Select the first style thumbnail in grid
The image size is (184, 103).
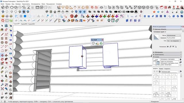[x=156, y=77]
